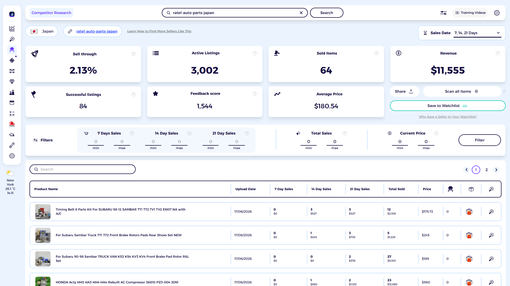
Task: Open thumbnail of HONDA Acty compressor
Action: 43,281
